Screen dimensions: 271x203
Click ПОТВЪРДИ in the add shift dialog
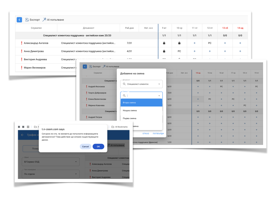158,133
